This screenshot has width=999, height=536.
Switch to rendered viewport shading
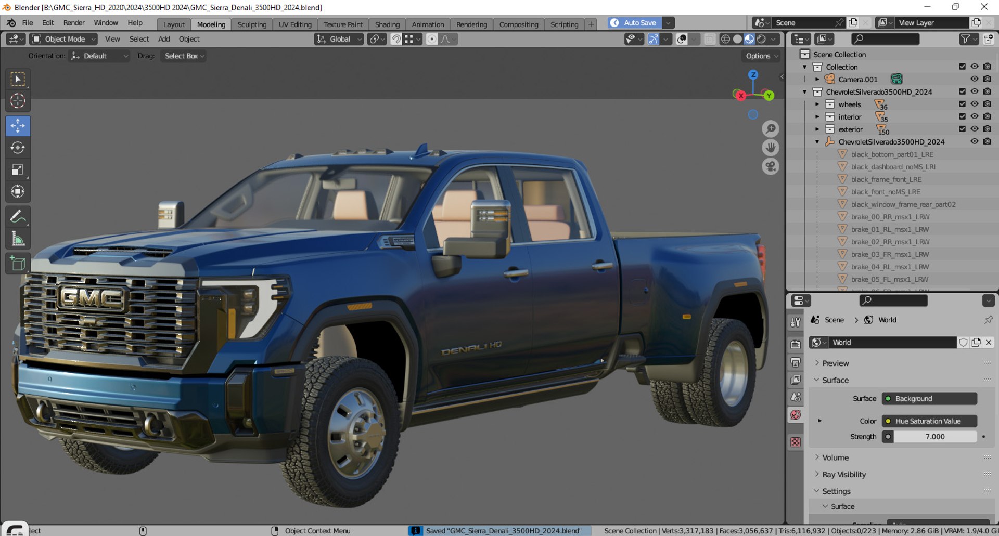761,39
